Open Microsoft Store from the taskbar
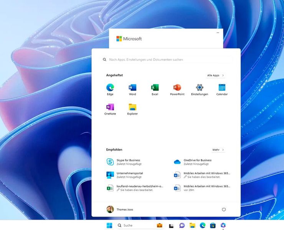The width and height of the screenshot is (284, 230). click(x=213, y=225)
